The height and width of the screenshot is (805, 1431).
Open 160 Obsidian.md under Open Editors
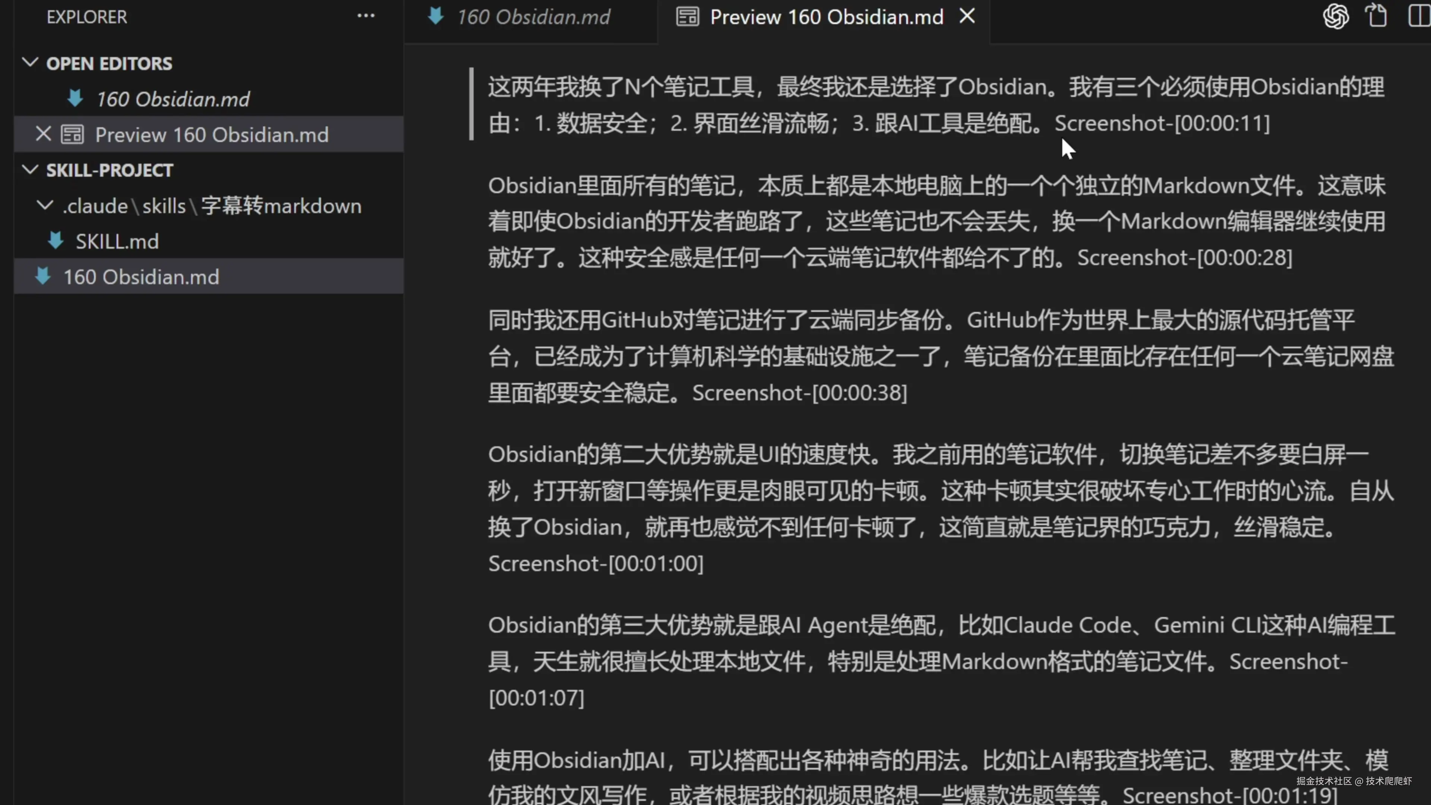coord(173,100)
